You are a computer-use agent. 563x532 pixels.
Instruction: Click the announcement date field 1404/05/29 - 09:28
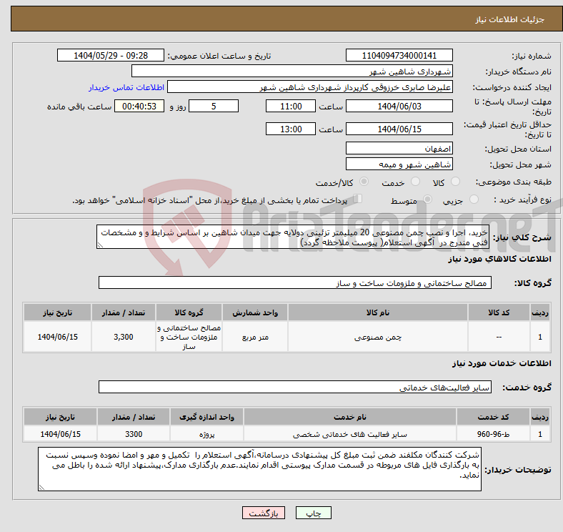111,56
